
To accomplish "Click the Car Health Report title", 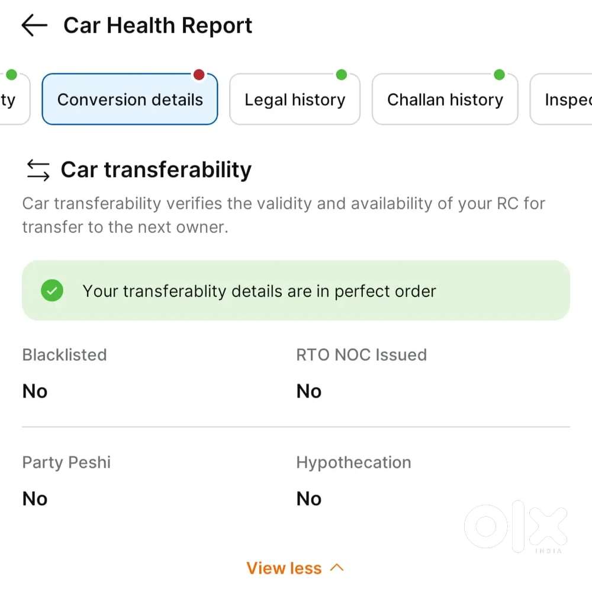I will [x=157, y=25].
